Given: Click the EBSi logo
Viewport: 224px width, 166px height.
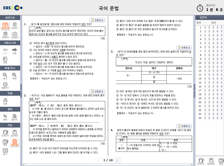Looking at the screenshot, I should 13,8.
